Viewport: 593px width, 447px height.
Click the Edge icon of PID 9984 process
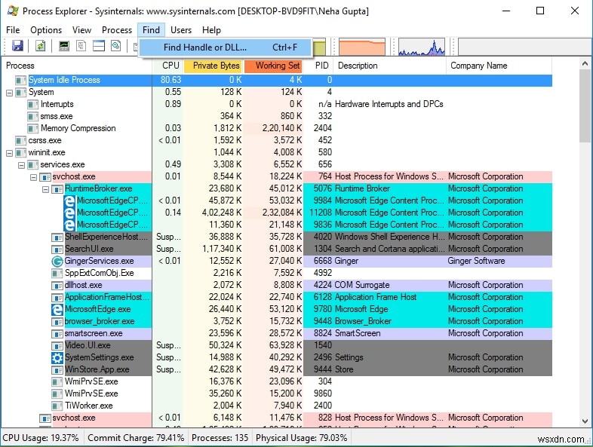pyautogui.click(x=69, y=201)
